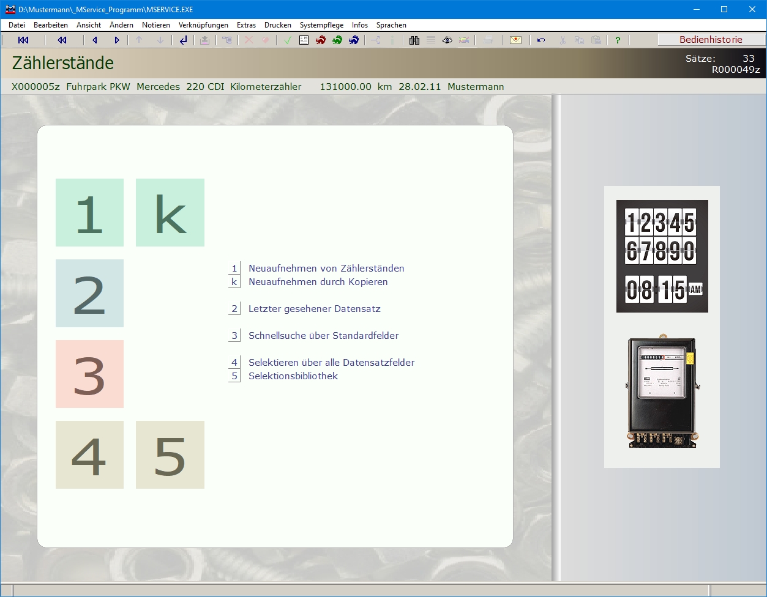Open the form/document sheet toolbar icon
767x597 pixels.
coord(304,40)
